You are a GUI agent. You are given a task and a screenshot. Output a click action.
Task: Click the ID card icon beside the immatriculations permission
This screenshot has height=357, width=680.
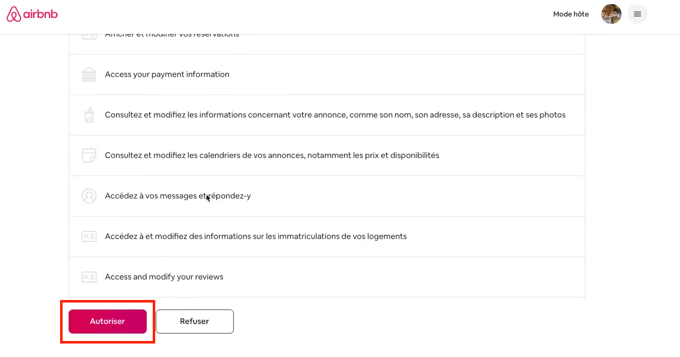click(89, 236)
